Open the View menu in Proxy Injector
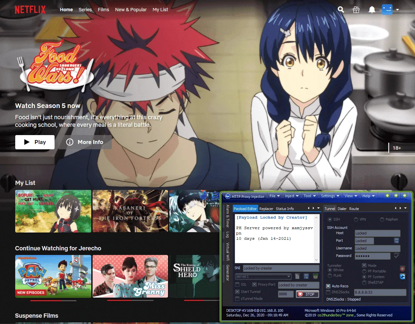 click(351, 196)
